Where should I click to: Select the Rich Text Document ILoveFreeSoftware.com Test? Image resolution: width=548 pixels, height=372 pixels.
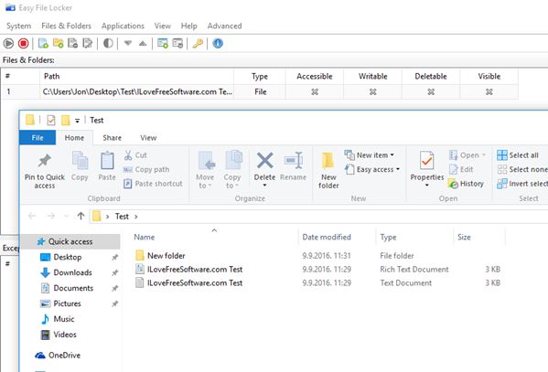pos(188,270)
